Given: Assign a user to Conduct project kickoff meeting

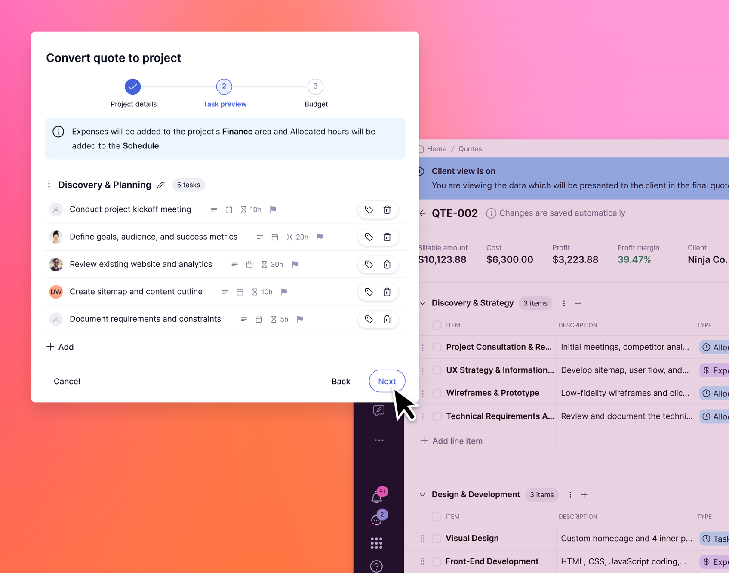Looking at the screenshot, I should pyautogui.click(x=56, y=209).
